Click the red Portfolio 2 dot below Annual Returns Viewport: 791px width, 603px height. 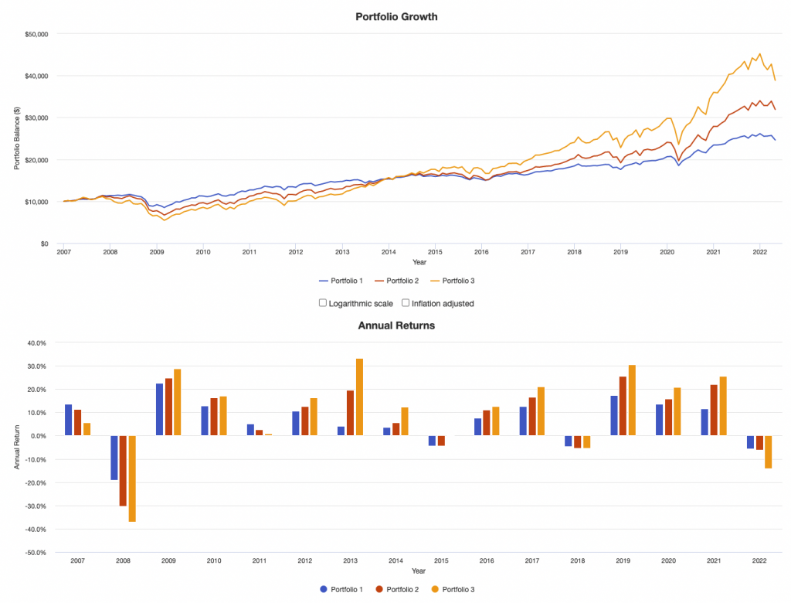pyautogui.click(x=381, y=588)
